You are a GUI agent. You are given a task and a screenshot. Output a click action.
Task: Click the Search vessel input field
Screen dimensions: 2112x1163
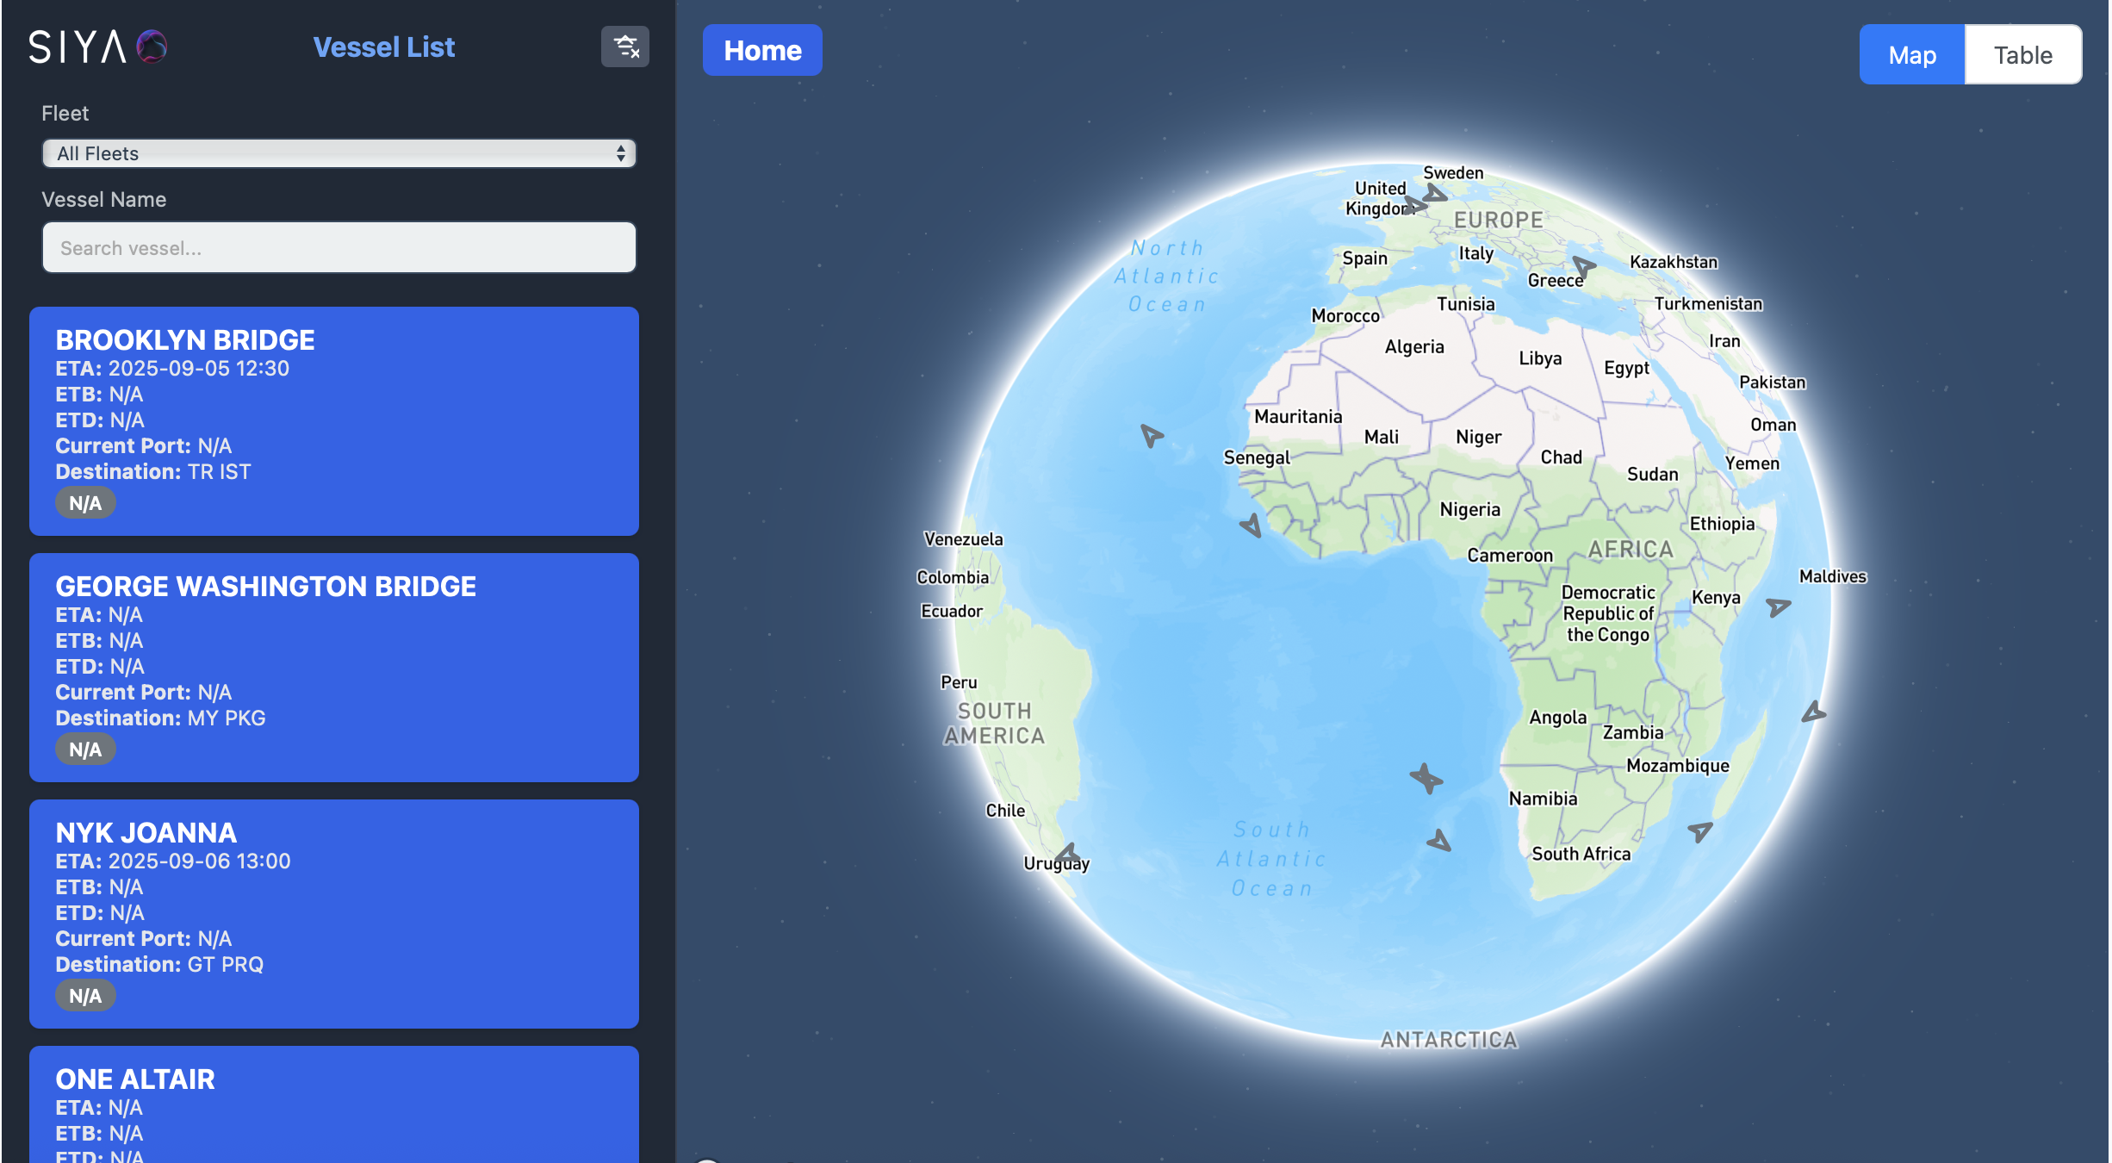[339, 247]
